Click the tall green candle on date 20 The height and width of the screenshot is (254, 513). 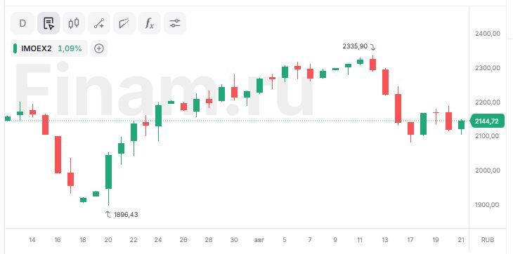tap(108, 172)
